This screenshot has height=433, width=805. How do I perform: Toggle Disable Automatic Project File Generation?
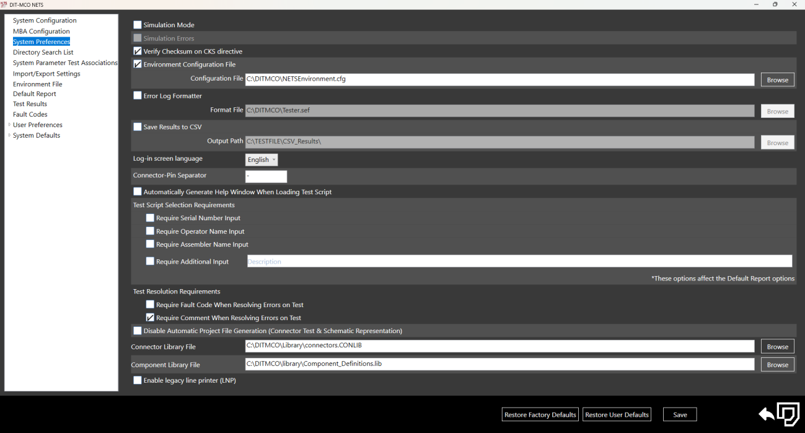pyautogui.click(x=138, y=331)
